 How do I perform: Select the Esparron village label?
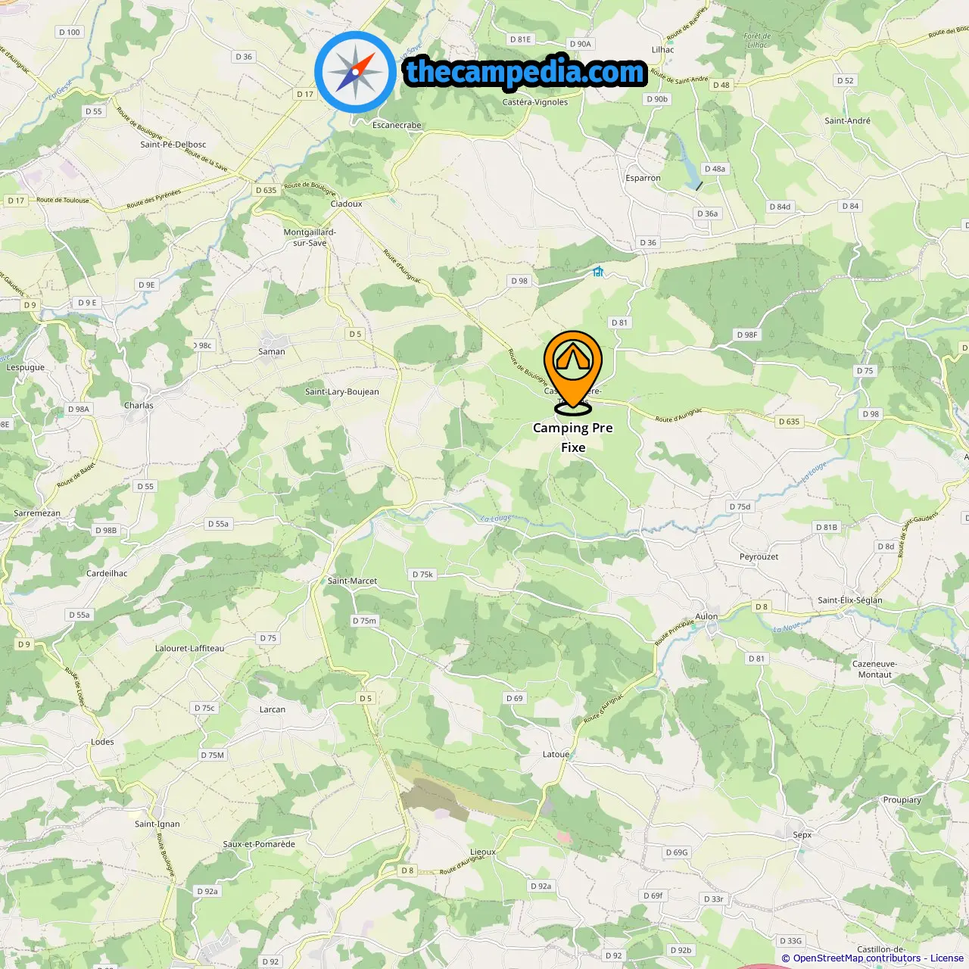click(643, 179)
